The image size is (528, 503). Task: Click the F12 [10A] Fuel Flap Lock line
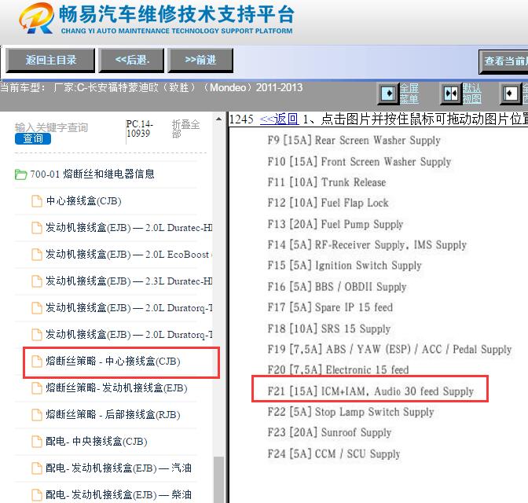[328, 203]
